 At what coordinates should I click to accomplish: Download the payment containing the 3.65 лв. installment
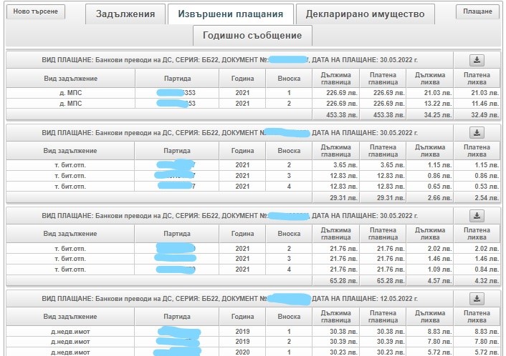[477, 133]
